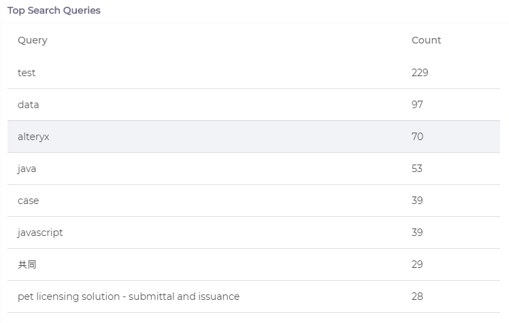
Task: Click count value 97 for data
Action: tap(417, 105)
